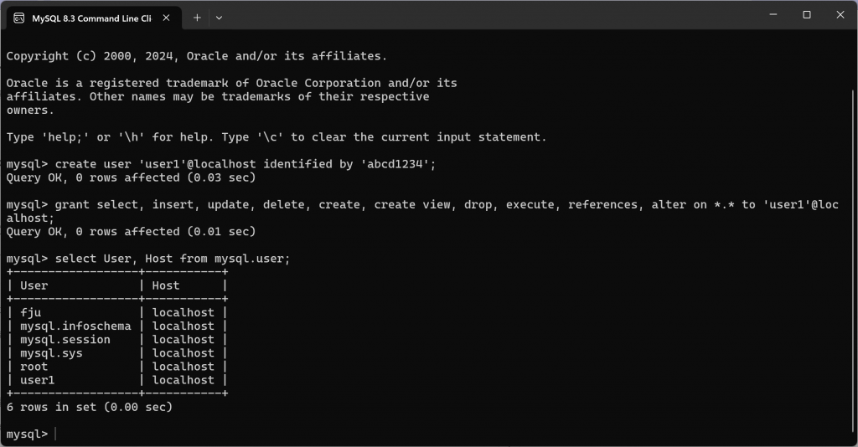This screenshot has height=447, width=858.
Task: Click the 'create user' command line
Action: 221,164
